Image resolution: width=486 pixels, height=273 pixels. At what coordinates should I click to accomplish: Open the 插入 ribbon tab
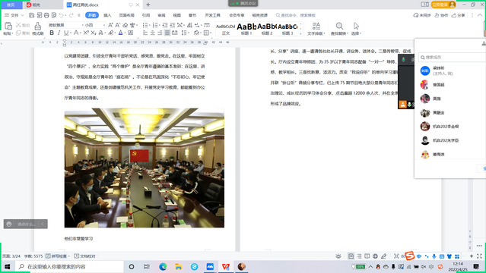107,15
